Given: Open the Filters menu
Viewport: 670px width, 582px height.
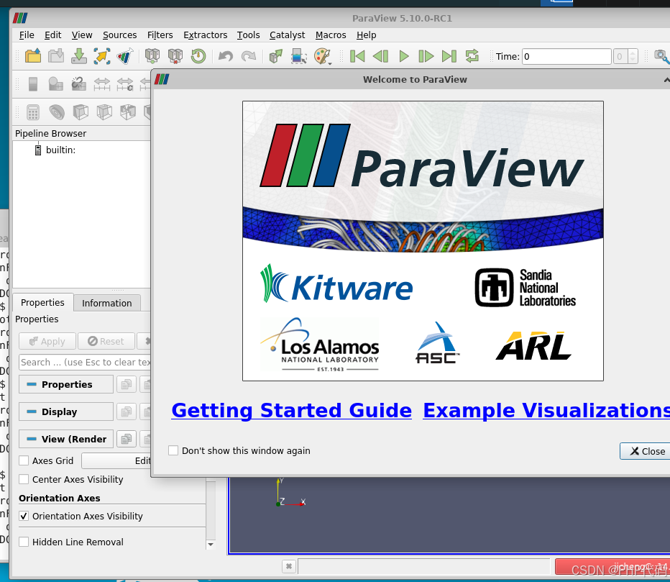Looking at the screenshot, I should (x=160, y=35).
